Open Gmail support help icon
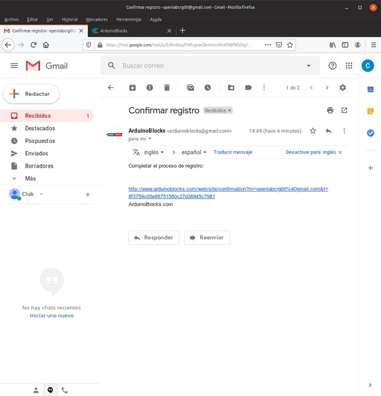Viewport: 381px width, 396px height. pyautogui.click(x=332, y=66)
